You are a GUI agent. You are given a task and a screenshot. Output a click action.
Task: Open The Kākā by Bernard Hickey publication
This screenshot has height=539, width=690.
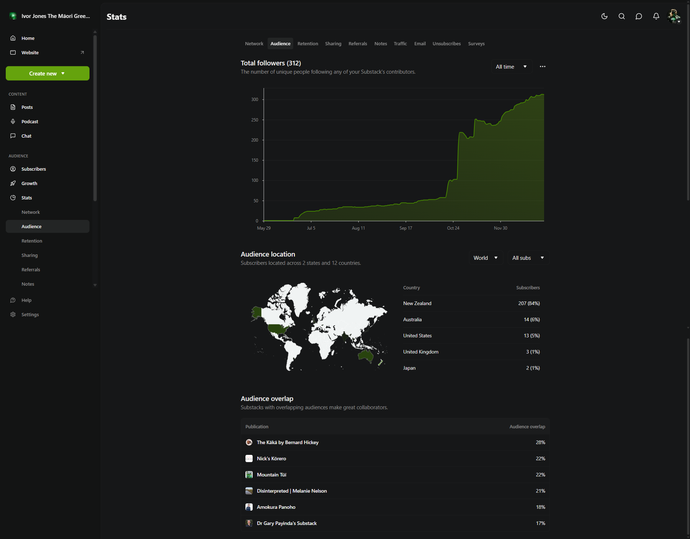point(287,442)
